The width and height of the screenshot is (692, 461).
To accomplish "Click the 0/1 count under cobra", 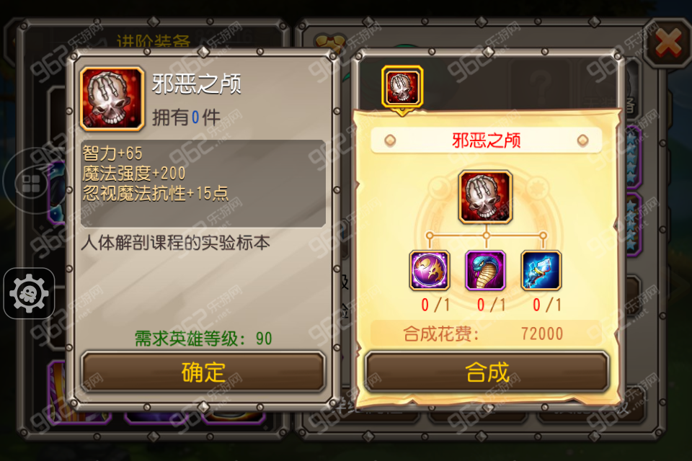I will point(491,305).
